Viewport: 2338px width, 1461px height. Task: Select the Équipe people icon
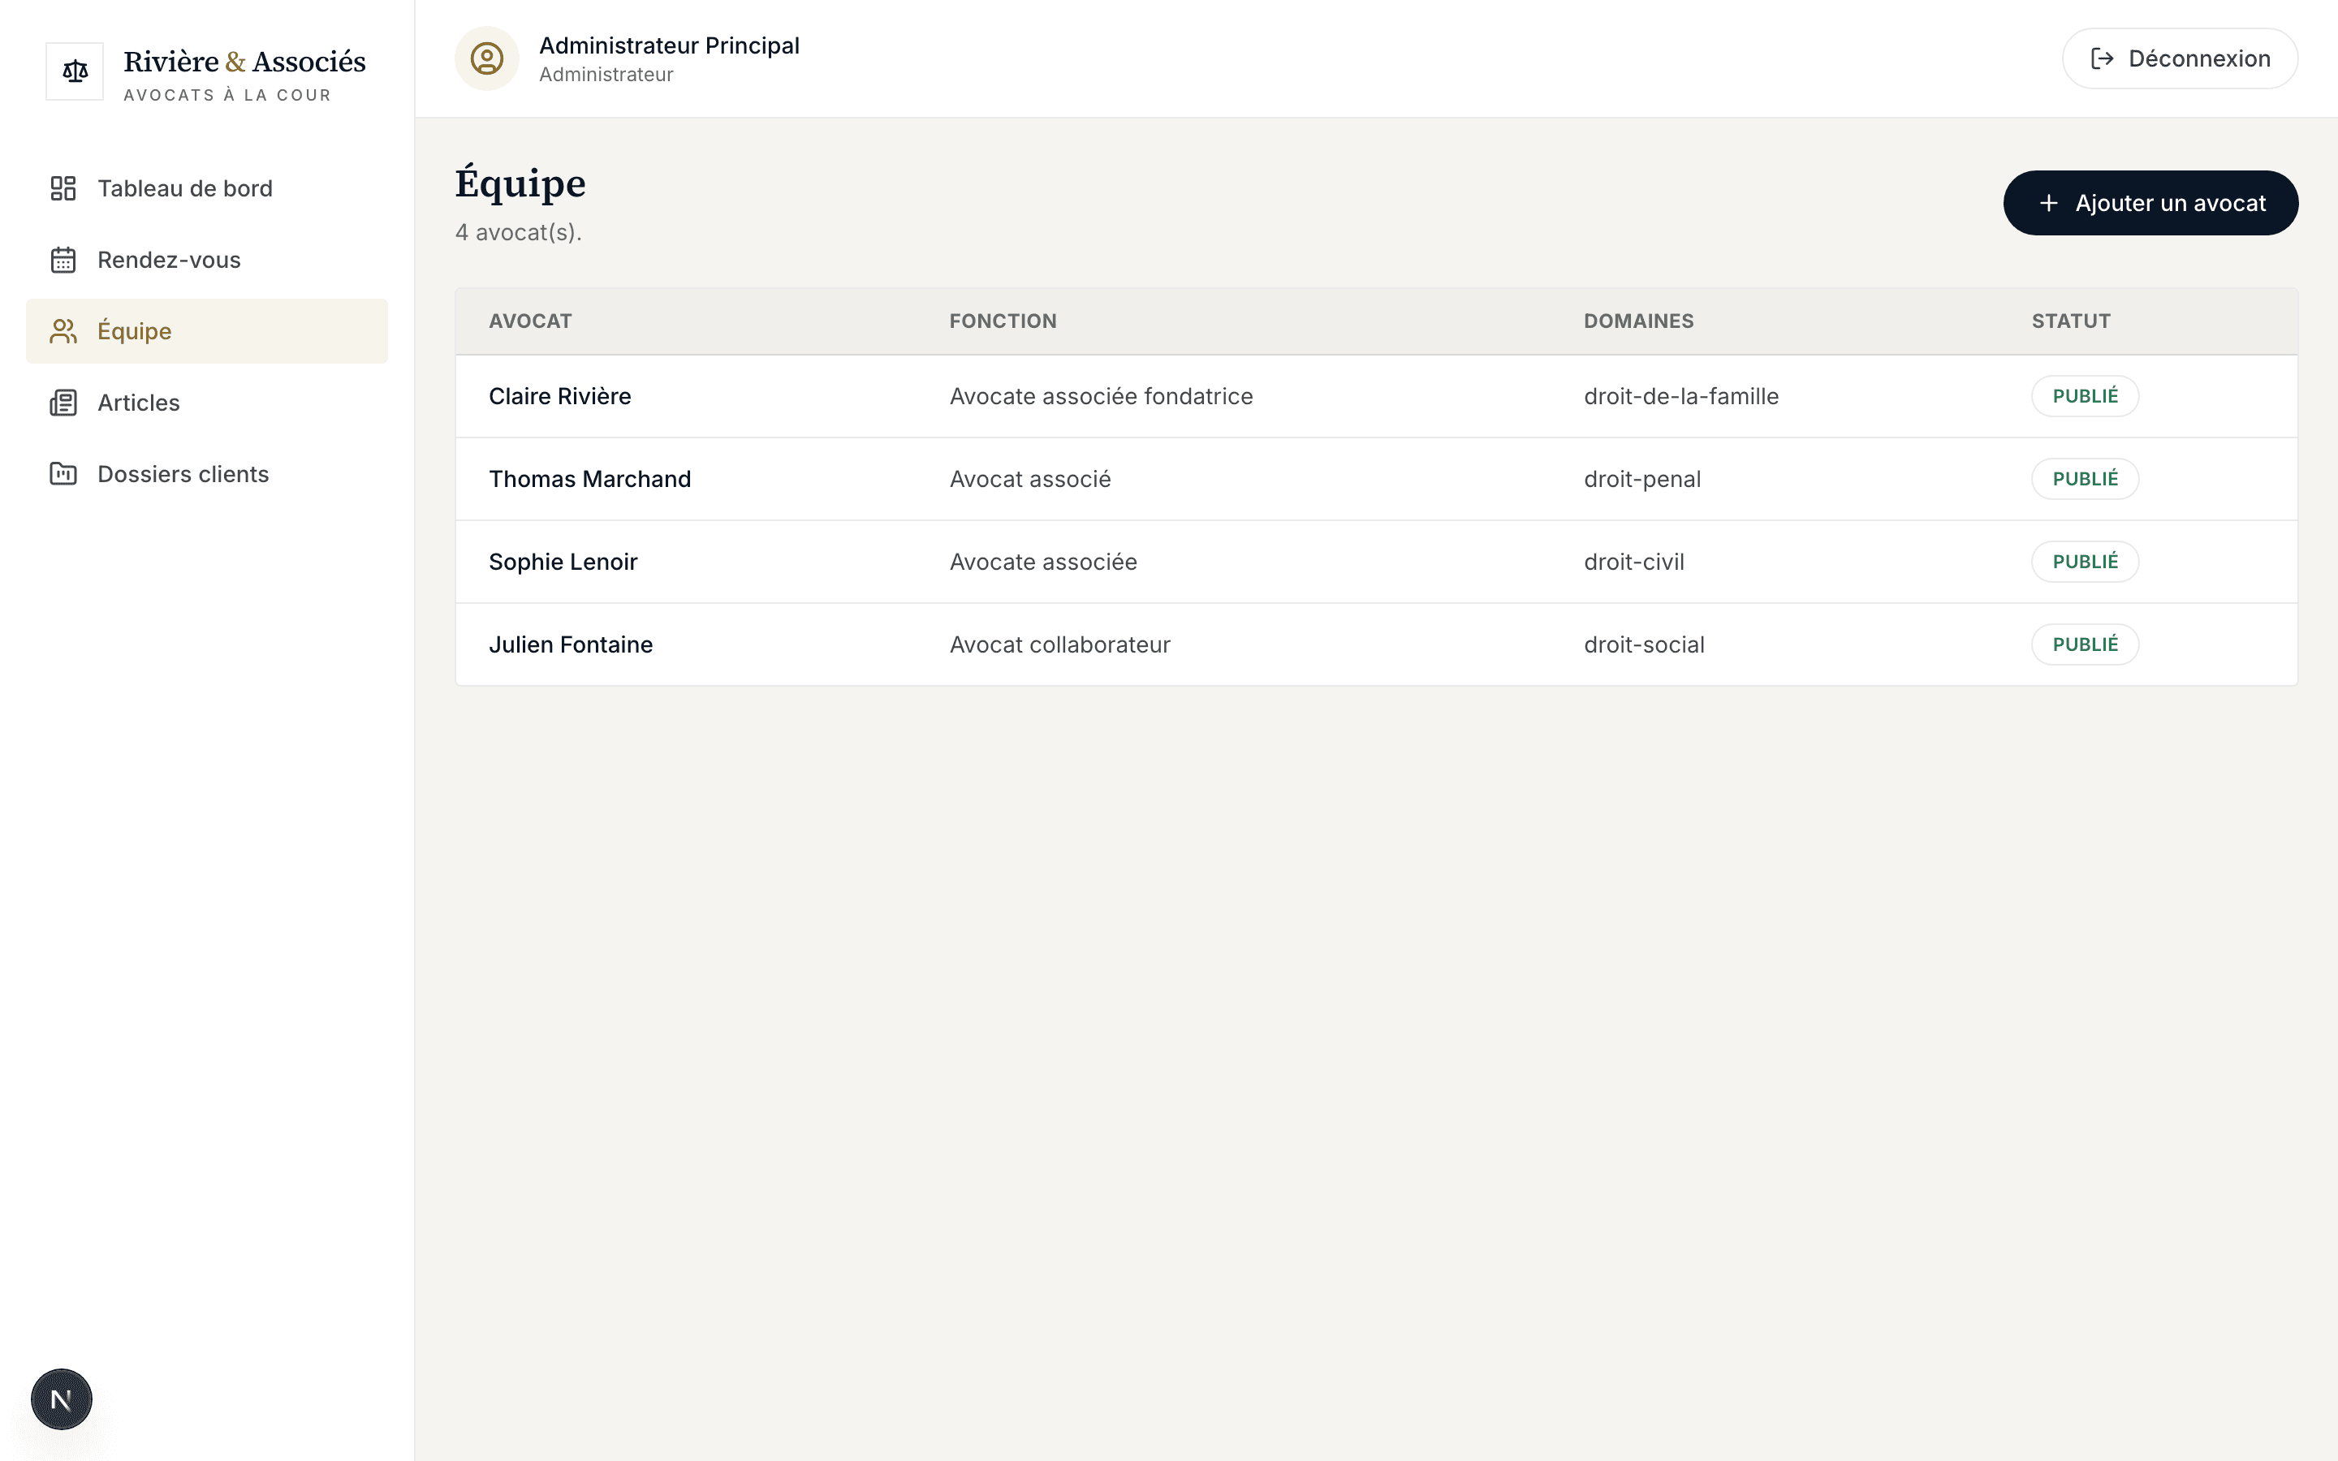63,331
